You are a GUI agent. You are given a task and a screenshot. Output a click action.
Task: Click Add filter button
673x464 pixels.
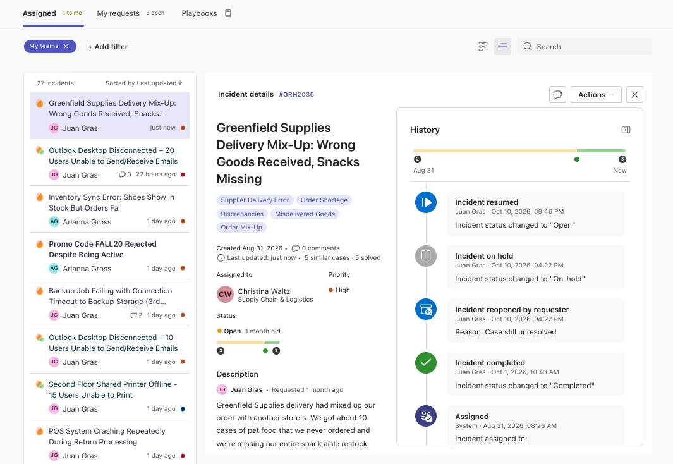point(107,47)
